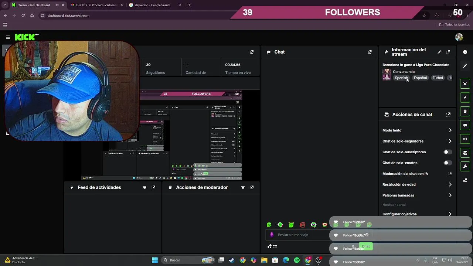Open the Kick hamburger menu
The width and height of the screenshot is (473, 266).
8,37
